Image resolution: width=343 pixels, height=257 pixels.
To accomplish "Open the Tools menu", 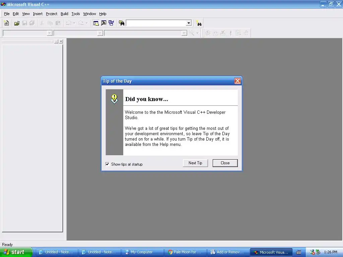I will (76, 14).
